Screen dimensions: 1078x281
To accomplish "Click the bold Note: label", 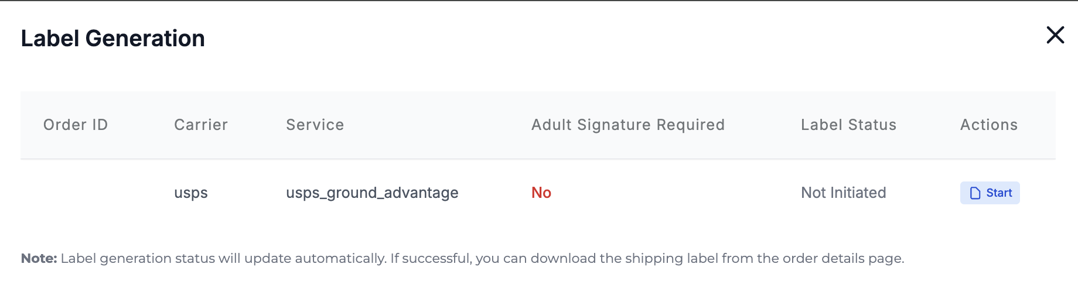I will 39,258.
